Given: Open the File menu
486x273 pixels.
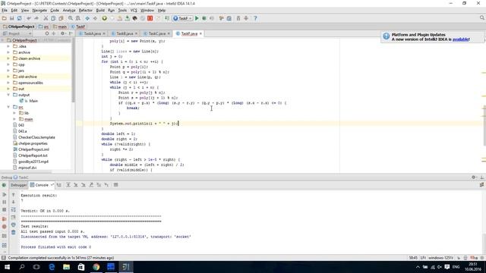Looking at the screenshot, I should 5,10.
